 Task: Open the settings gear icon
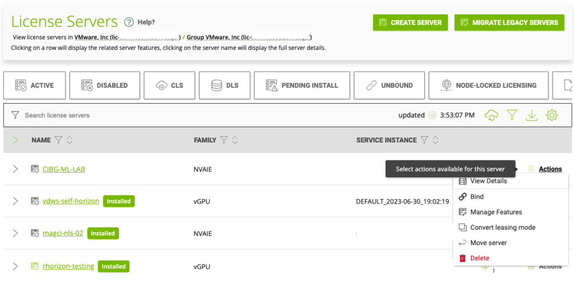pyautogui.click(x=552, y=115)
